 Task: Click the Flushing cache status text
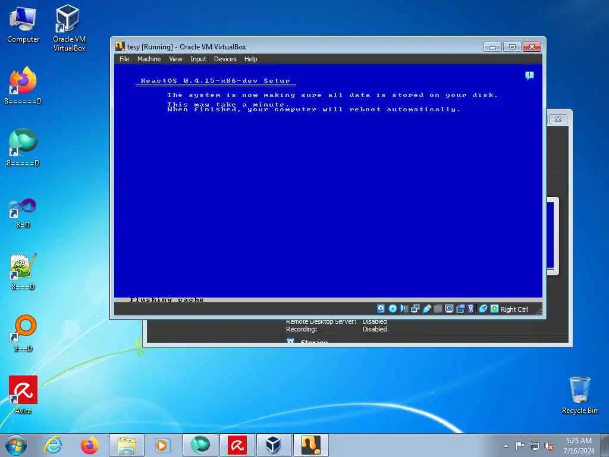coord(167,300)
